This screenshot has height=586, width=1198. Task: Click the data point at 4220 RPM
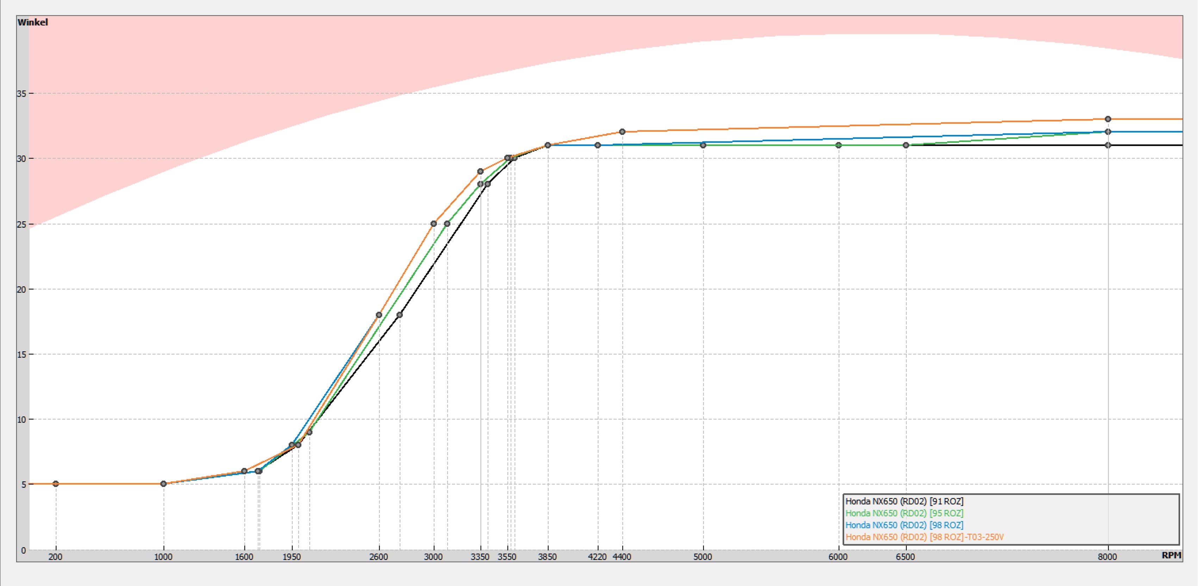[x=598, y=145]
